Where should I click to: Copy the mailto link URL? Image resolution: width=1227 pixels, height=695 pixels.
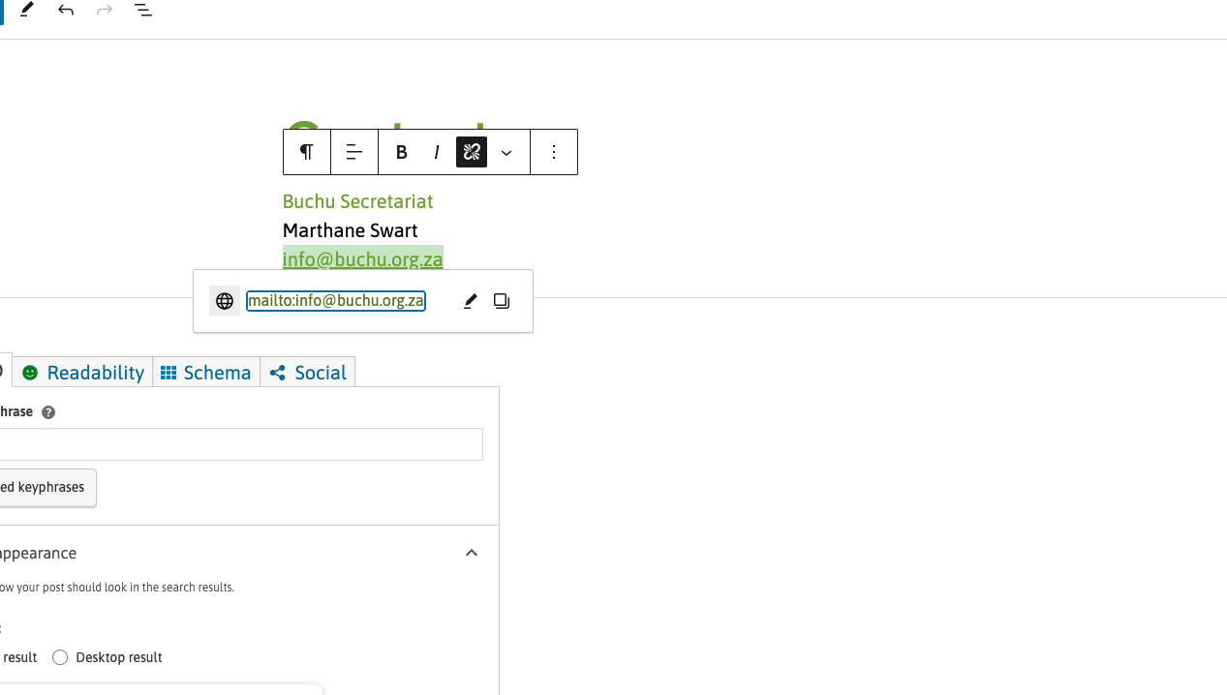pyautogui.click(x=502, y=301)
